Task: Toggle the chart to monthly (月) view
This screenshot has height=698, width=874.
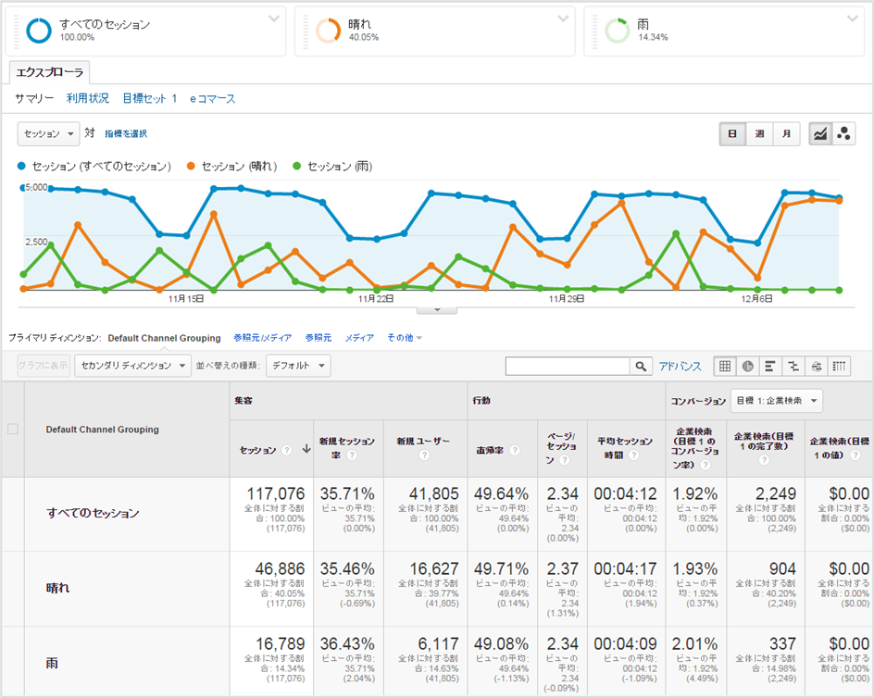Action: click(786, 134)
